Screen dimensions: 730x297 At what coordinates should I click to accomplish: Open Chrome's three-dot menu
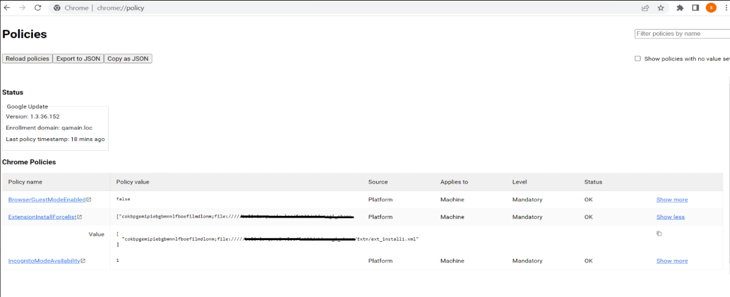coord(726,8)
